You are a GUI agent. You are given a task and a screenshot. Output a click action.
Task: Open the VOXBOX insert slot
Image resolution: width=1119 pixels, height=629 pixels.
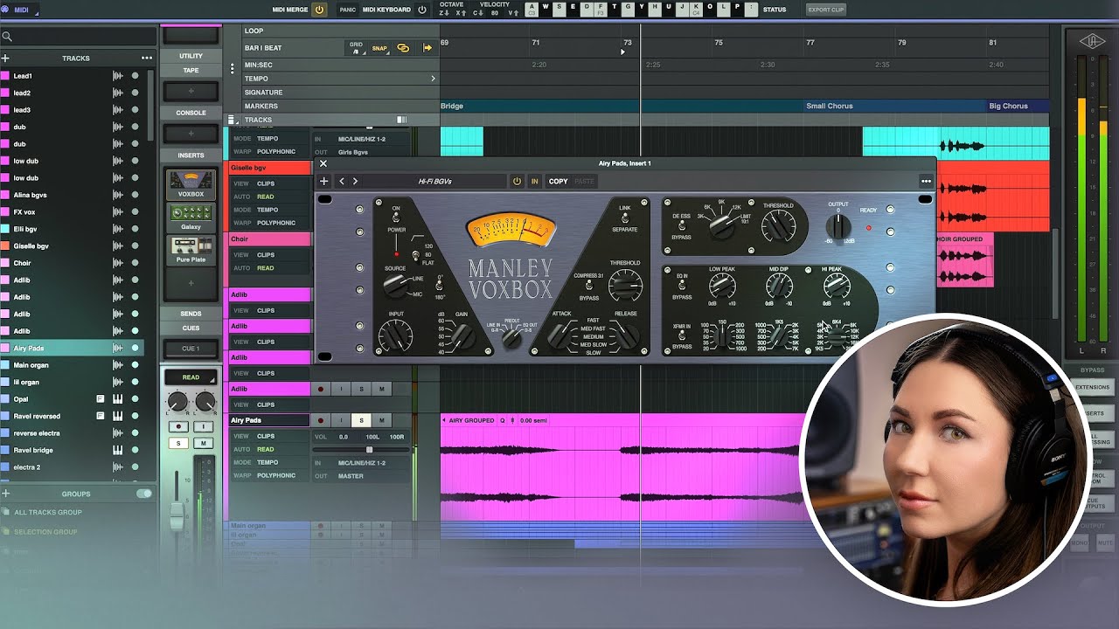pos(191,184)
